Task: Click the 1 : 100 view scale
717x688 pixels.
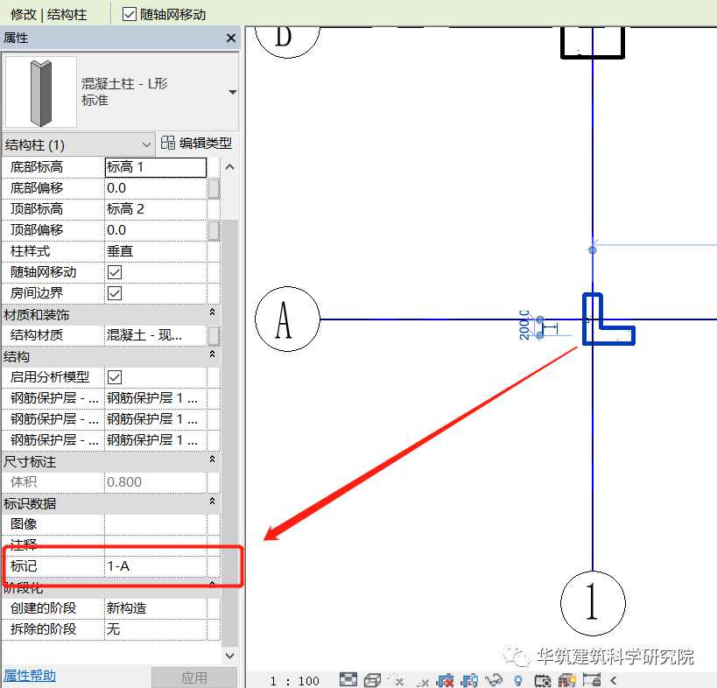Action: [294, 681]
